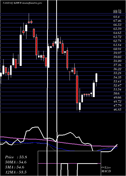Image resolution: width=126 pixels, height=176 pixels.
Task: Click the 56.22 price level
Action: click(117, 69)
